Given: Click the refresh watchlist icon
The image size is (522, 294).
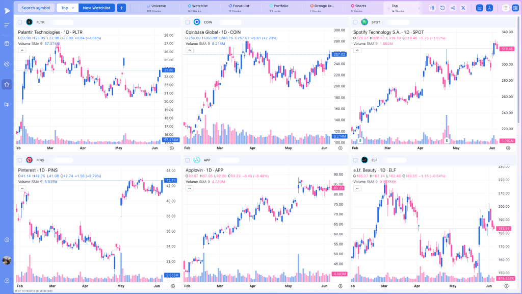Looking at the screenshot, I should (x=442, y=8).
